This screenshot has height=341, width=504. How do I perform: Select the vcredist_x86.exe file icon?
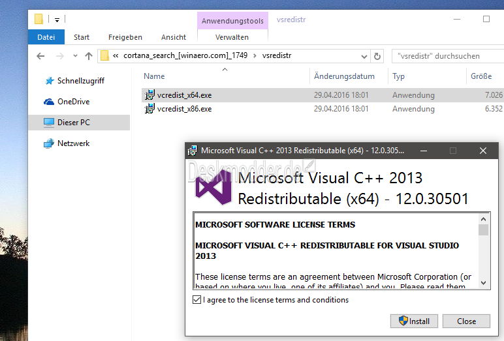(150, 108)
